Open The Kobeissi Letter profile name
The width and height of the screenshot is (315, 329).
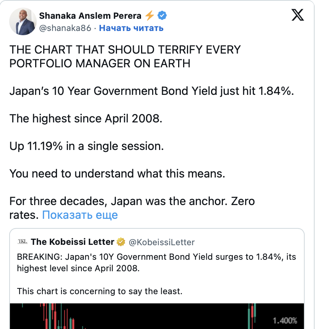(73, 242)
